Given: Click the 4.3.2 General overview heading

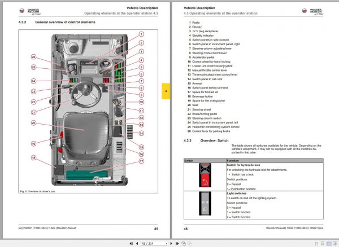Looking at the screenshot, I should pyautogui.click(x=57, y=22).
